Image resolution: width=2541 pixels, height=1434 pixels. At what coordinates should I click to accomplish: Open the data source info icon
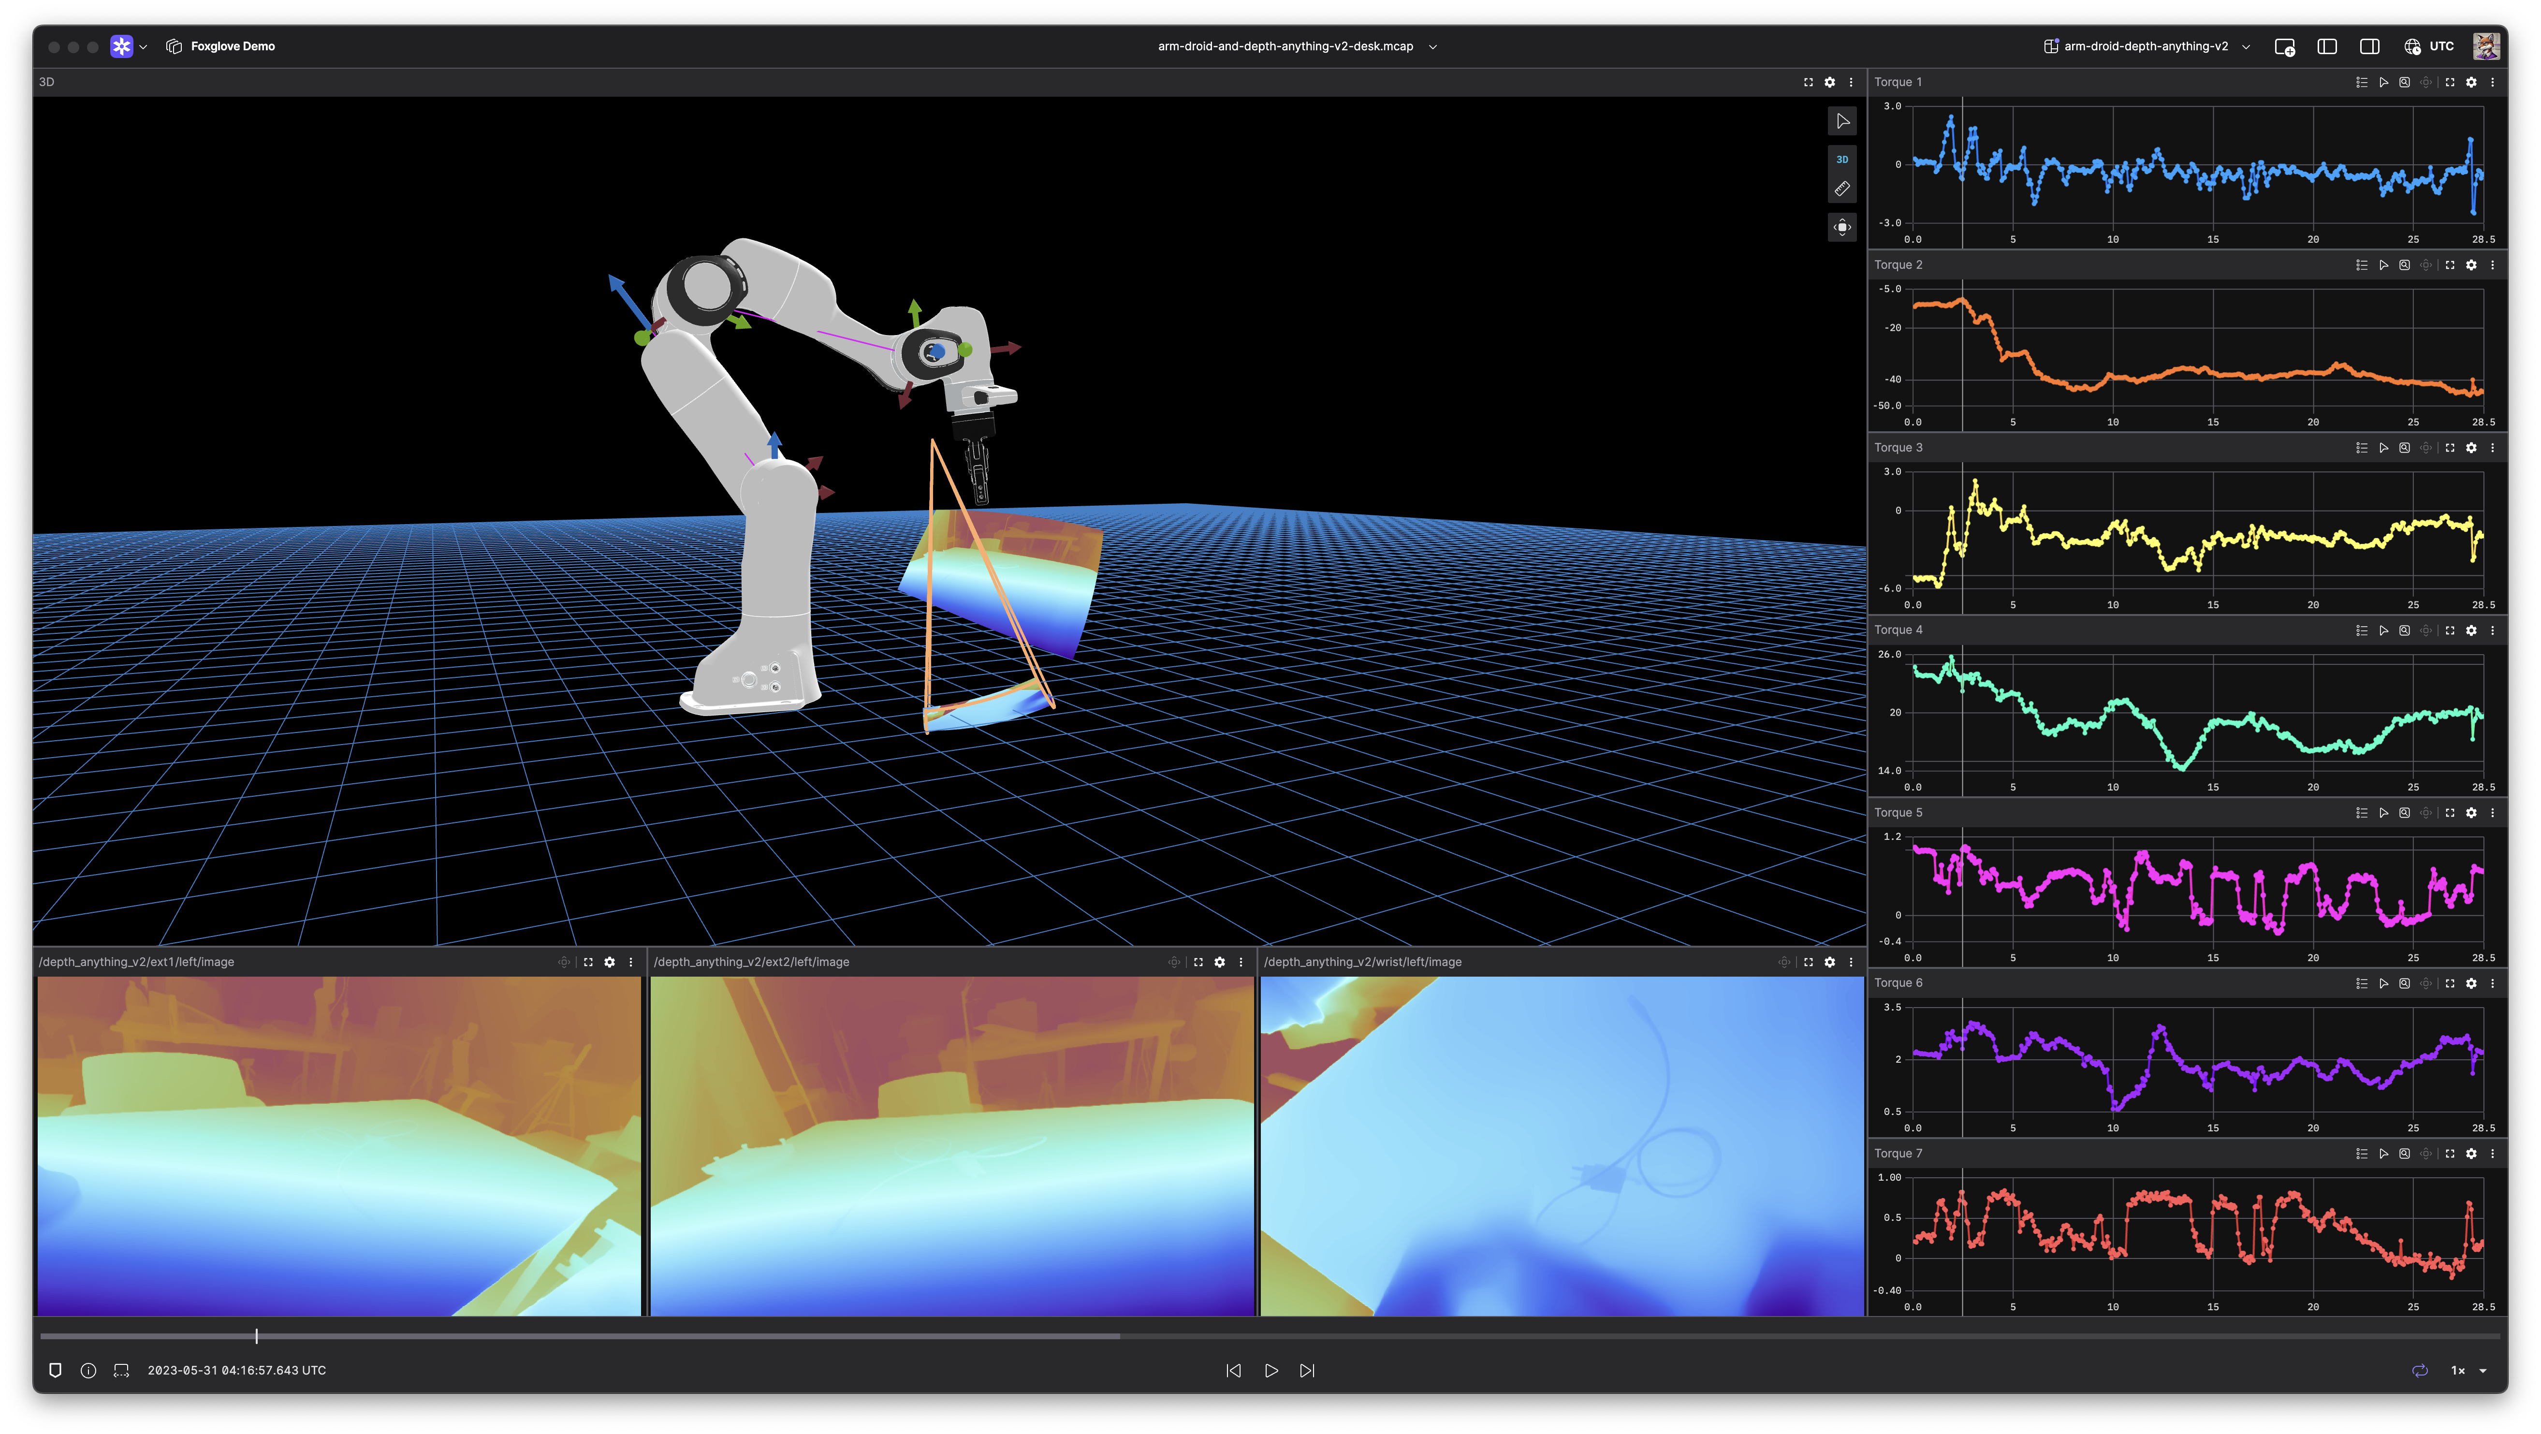coord(88,1371)
